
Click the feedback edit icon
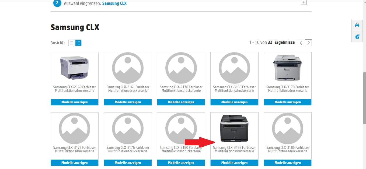click(x=357, y=36)
